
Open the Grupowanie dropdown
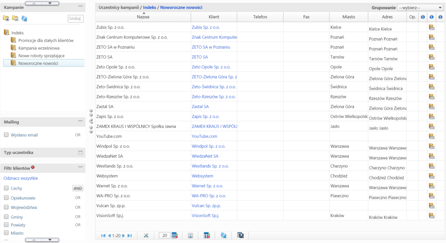tap(420, 8)
